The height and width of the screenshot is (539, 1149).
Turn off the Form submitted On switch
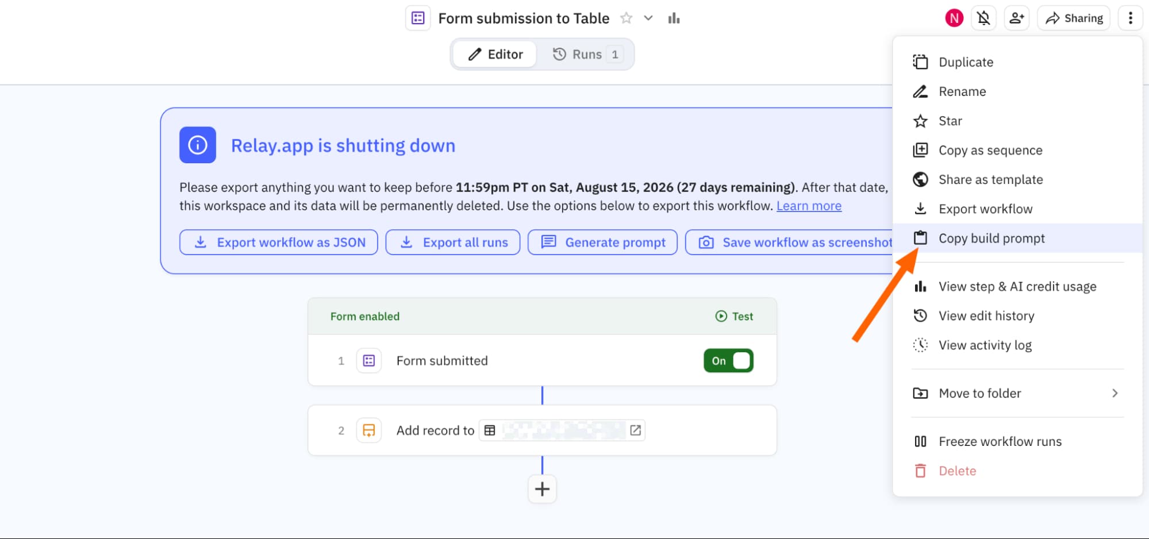coord(728,361)
